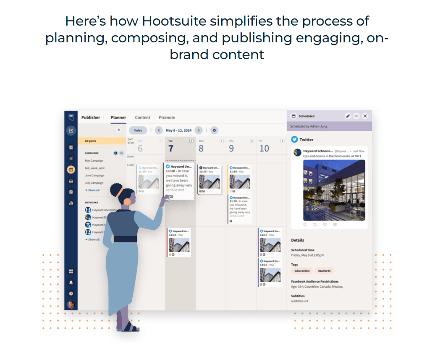
Task: Go to the next week arrow
Action: coord(199,130)
